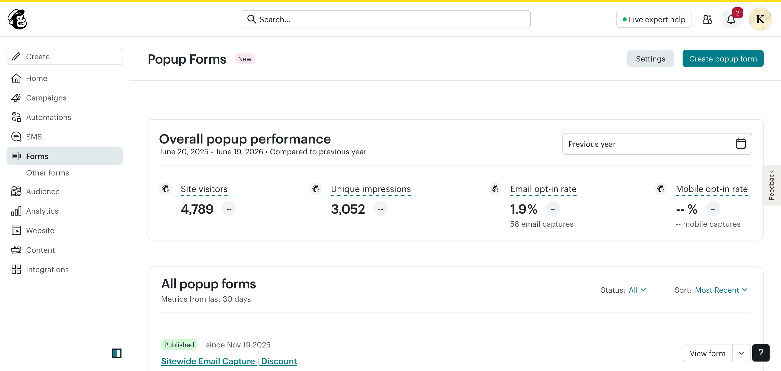Click the Unique impressions metric label
Image resolution: width=781 pixels, height=371 pixels.
(371, 189)
